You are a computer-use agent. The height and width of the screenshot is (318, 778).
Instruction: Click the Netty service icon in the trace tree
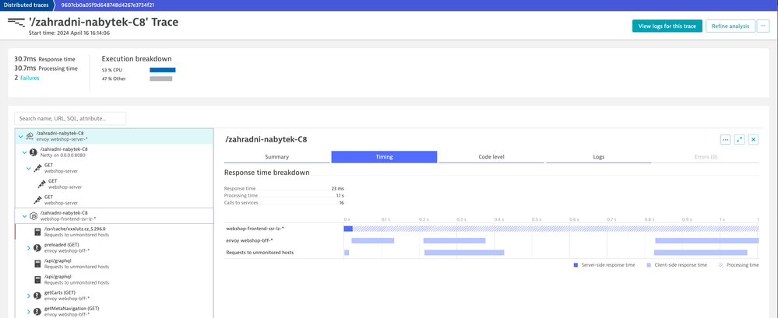[x=33, y=152]
